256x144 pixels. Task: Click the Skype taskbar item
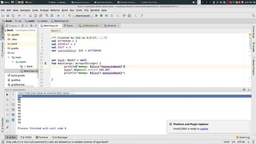pyautogui.click(x=81, y=2)
